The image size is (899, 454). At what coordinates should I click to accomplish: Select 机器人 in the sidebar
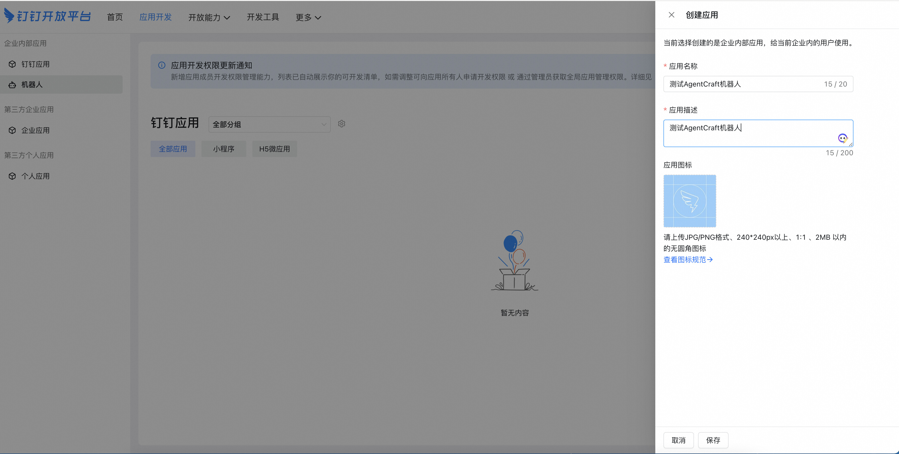61,84
